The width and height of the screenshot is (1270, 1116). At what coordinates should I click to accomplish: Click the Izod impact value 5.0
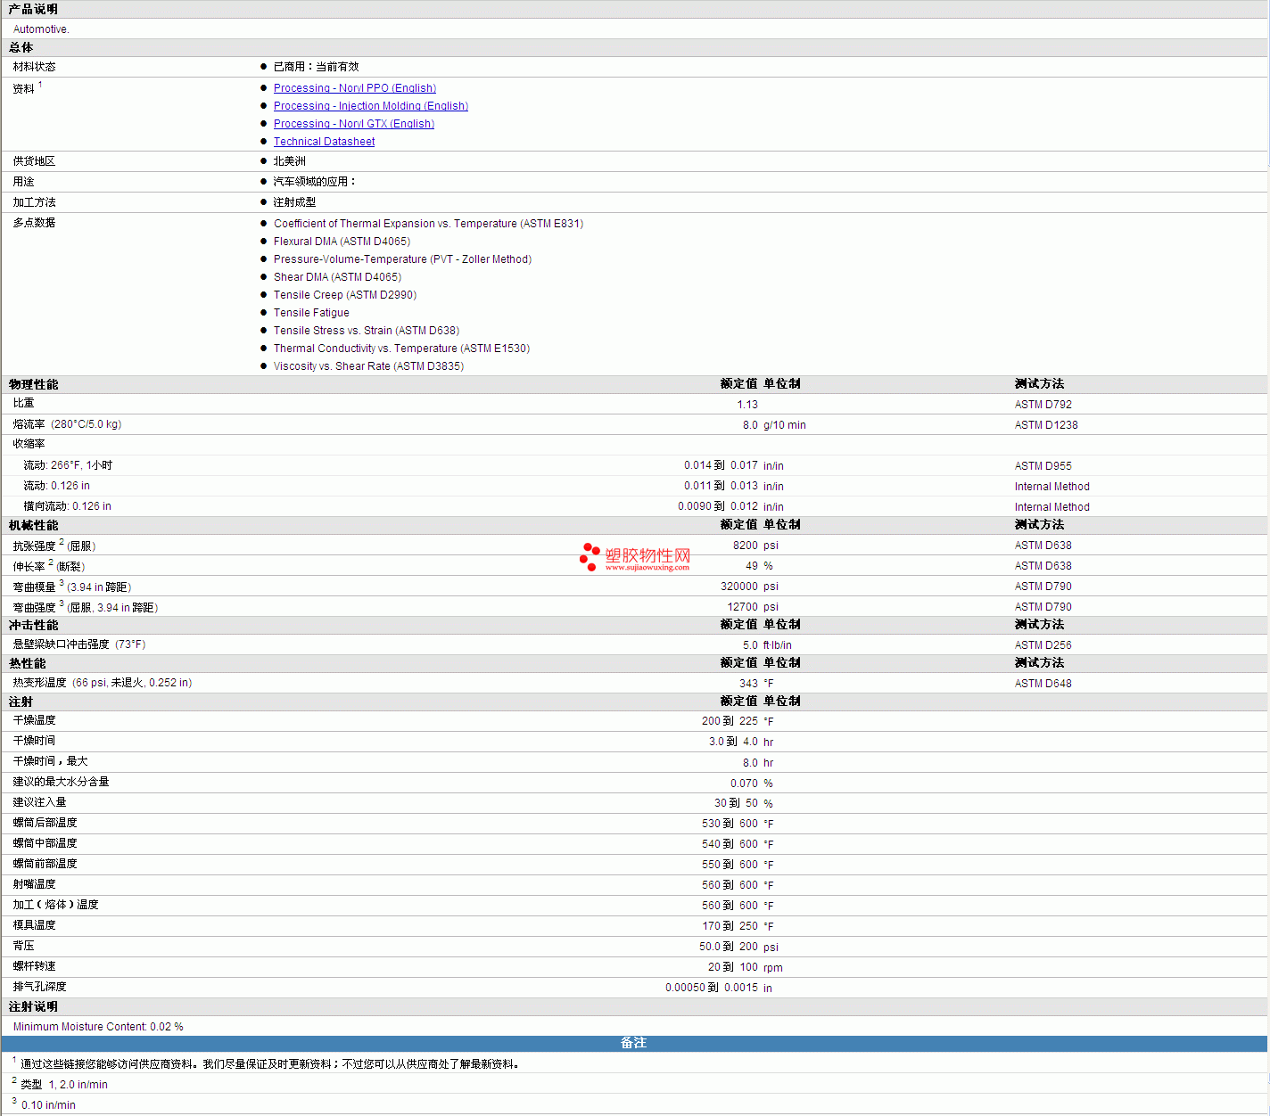coord(750,645)
